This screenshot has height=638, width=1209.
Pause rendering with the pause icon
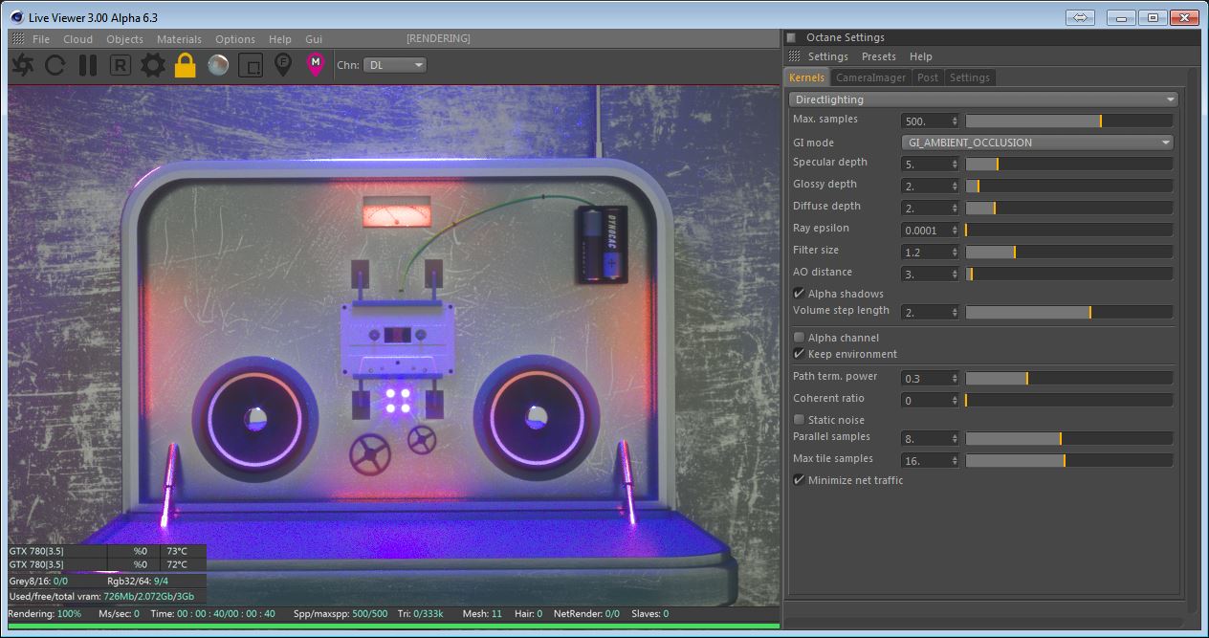coord(88,65)
